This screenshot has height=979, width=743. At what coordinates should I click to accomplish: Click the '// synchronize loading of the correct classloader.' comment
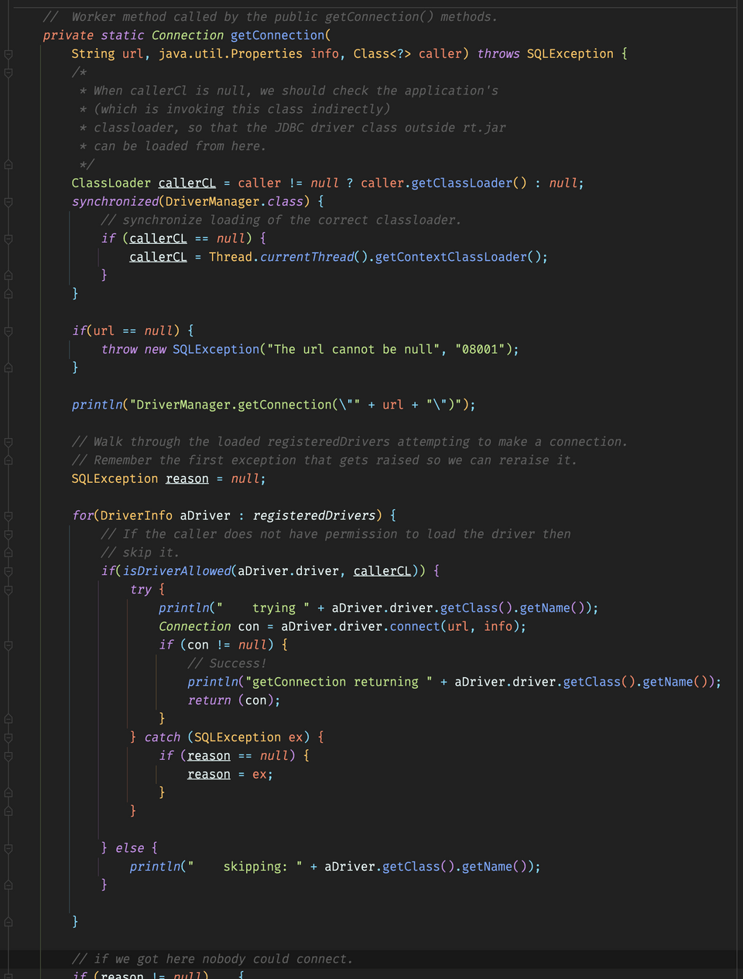tap(281, 221)
